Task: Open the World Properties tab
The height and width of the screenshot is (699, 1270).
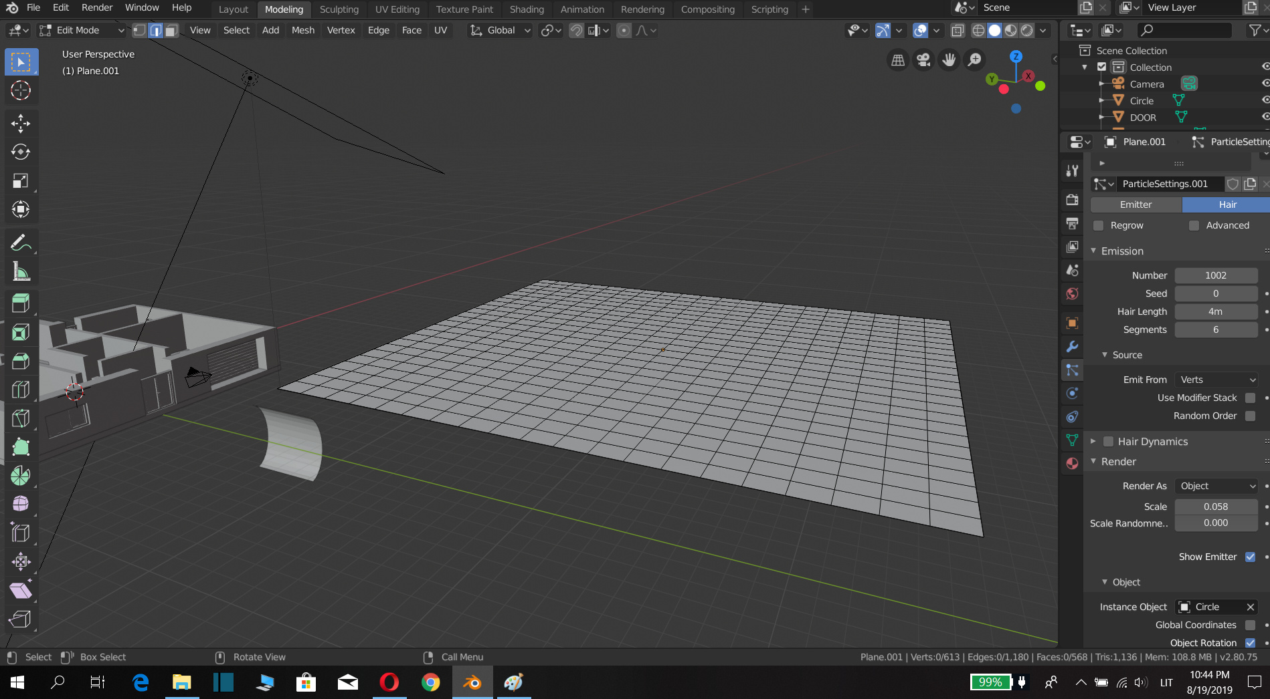Action: coord(1071,293)
